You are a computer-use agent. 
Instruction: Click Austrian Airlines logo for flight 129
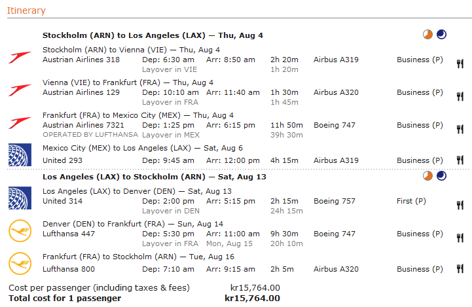pyautogui.click(x=20, y=90)
